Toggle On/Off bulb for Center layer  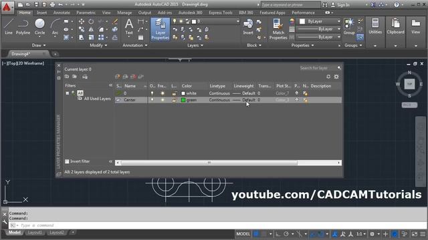pos(152,100)
